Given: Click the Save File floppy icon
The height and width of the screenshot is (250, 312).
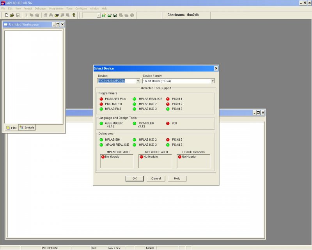Looking at the screenshot, I should click(18, 15).
